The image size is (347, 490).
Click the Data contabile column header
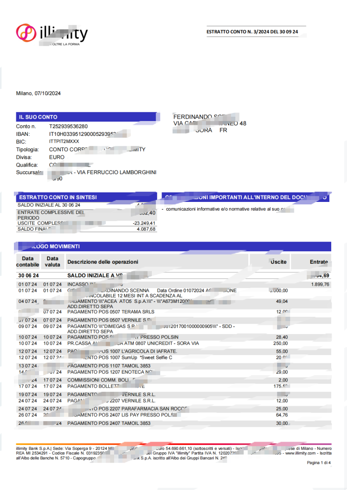click(28, 261)
